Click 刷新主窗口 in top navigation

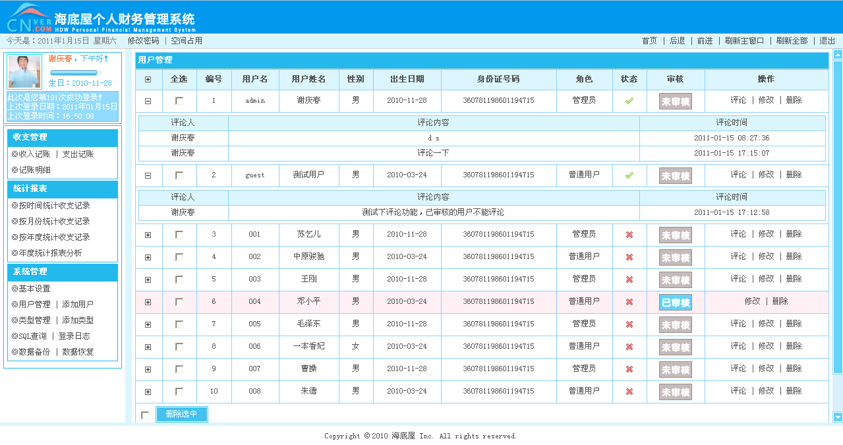(x=744, y=41)
